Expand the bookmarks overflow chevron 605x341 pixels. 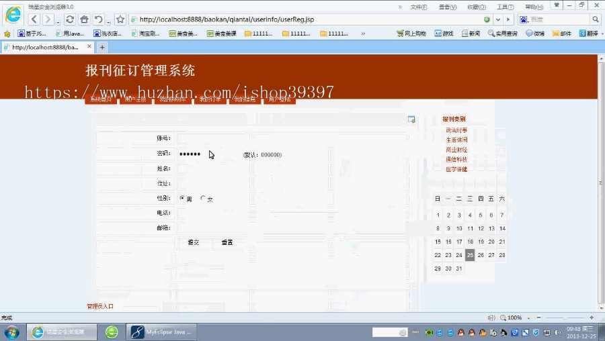point(363,34)
